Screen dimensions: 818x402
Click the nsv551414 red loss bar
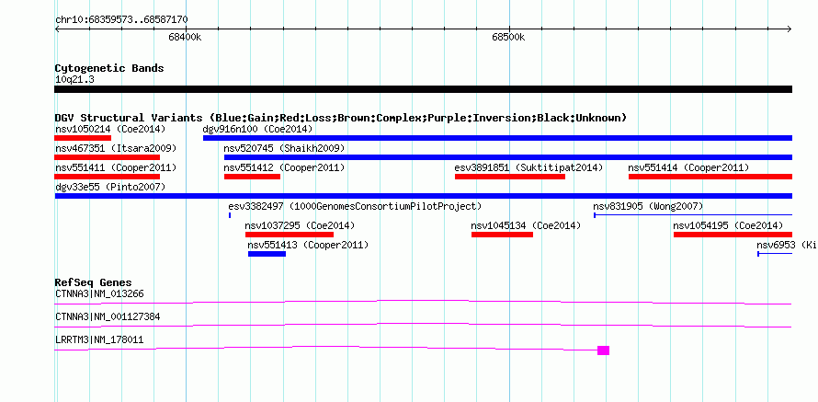tap(710, 177)
